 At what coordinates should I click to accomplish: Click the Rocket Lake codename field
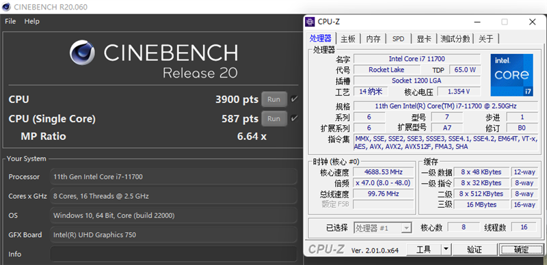pyautogui.click(x=386, y=70)
